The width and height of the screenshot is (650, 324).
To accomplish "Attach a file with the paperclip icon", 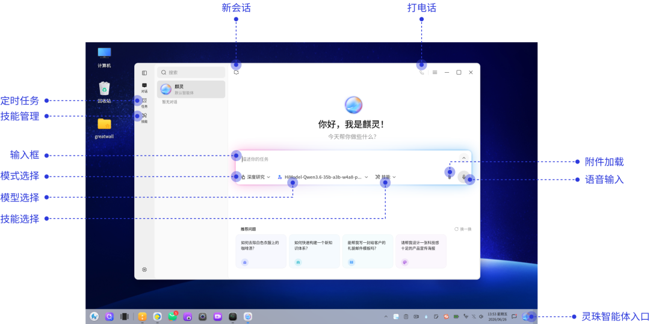I will click(450, 177).
